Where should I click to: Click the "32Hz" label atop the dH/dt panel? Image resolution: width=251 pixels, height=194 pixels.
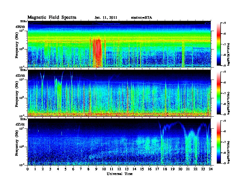[23, 21]
